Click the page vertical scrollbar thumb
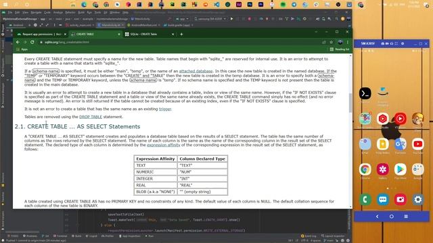 coord(350,103)
